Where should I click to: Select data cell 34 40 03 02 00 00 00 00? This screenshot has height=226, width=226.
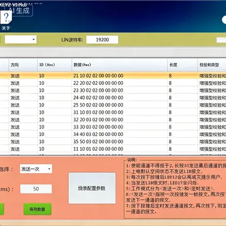98,134
